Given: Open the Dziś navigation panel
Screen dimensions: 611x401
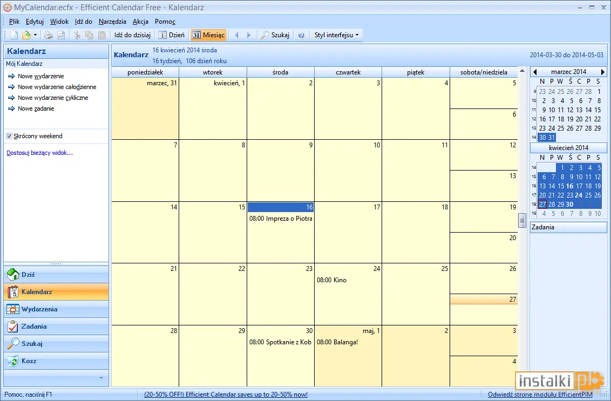Looking at the screenshot, I should [56, 274].
